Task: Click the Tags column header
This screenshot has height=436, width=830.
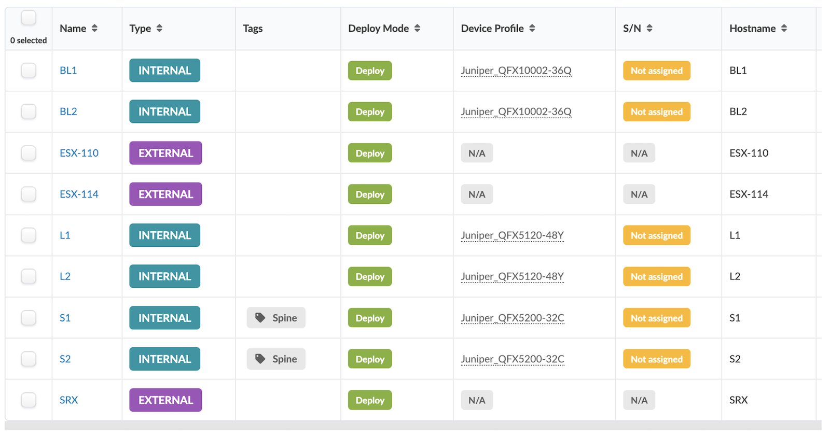Action: 253,29
